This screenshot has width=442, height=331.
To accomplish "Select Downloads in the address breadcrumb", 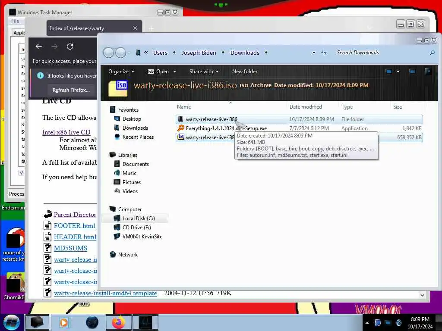I will pyautogui.click(x=245, y=53).
